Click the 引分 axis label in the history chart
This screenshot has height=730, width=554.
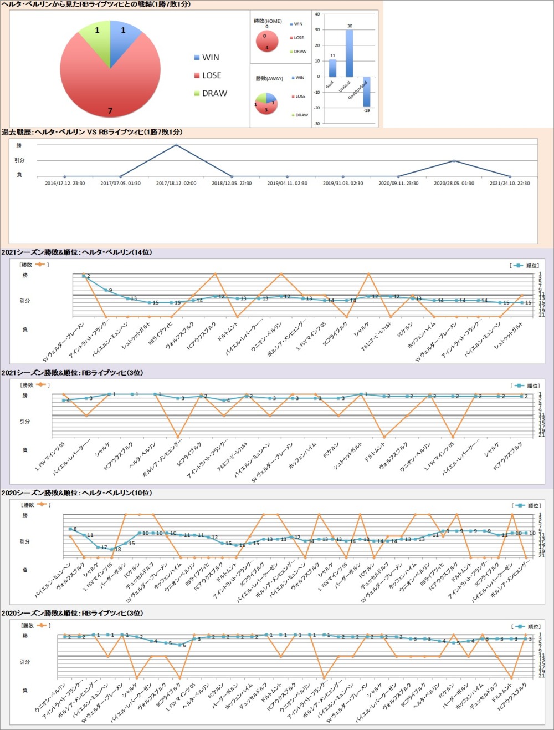pos(19,161)
